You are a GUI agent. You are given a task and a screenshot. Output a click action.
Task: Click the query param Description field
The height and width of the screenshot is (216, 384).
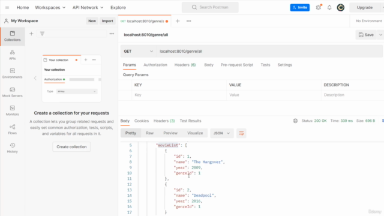coord(353,95)
